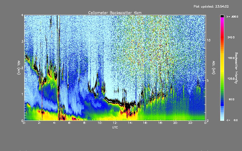Image resolution: width=242 pixels, height=151 pixels.
Task: Click the 'AGL (km)' left axis label
Action: (x=19, y=68)
